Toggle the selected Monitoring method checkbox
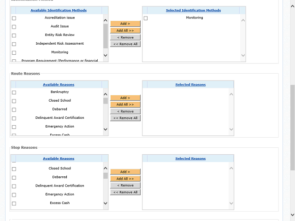This screenshot has width=295, height=221. coord(146,18)
